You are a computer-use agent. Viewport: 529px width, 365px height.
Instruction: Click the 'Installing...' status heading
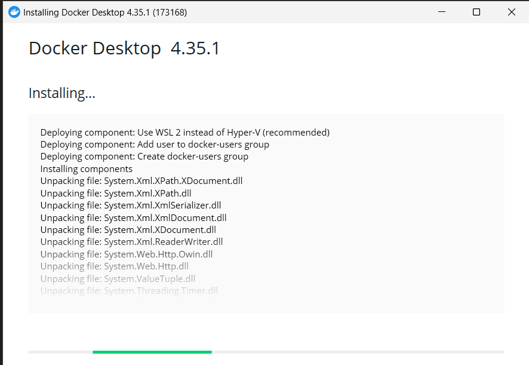(x=62, y=93)
